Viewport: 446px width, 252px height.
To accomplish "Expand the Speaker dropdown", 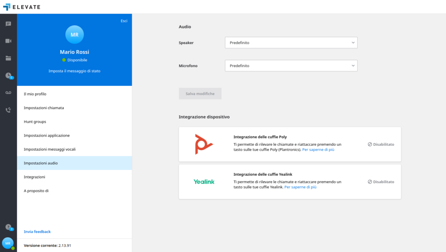I will tap(291, 43).
